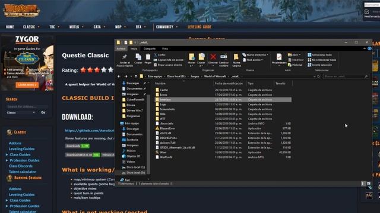Open Este equipo in navigation pane
The width and height of the screenshot is (380, 213).
[x=130, y=124]
